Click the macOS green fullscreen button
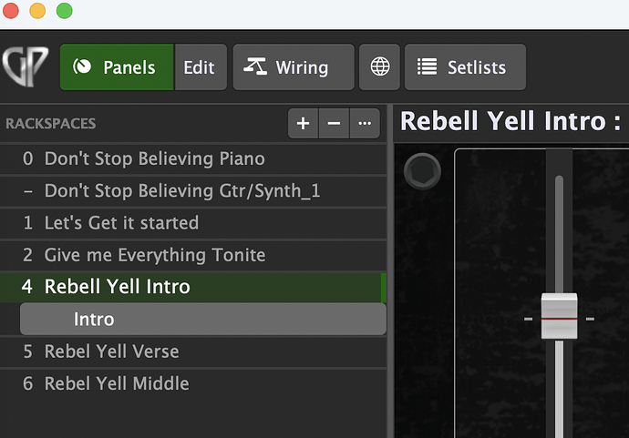The height and width of the screenshot is (438, 629). pyautogui.click(x=65, y=11)
